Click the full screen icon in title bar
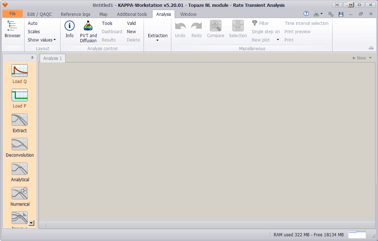The width and height of the screenshot is (378, 241). pos(337,5)
